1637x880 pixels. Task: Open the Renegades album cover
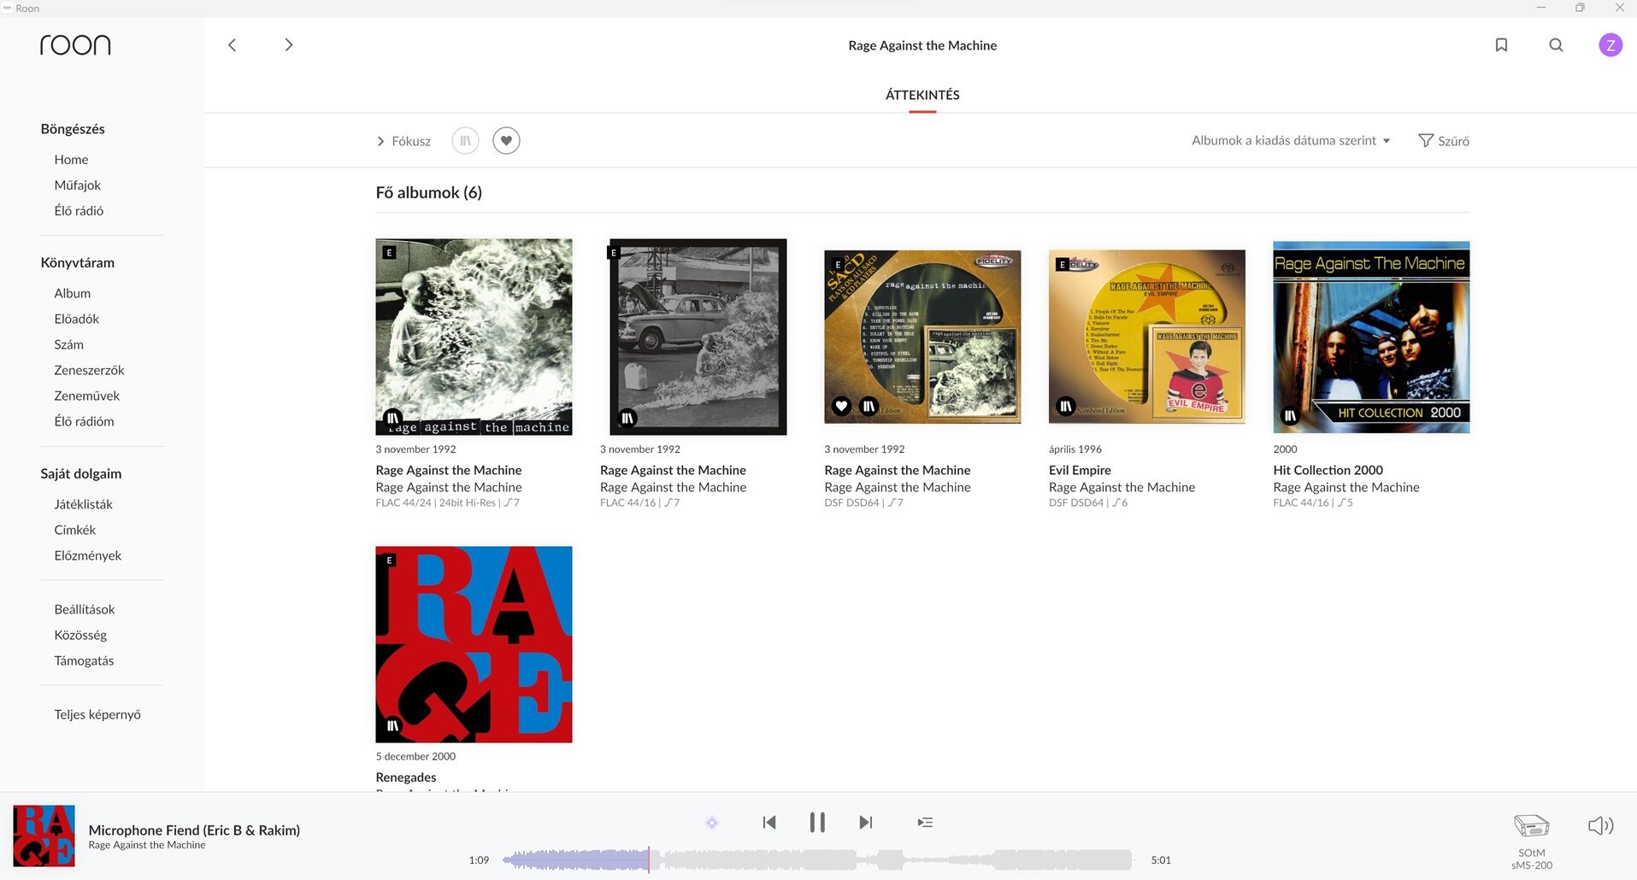click(474, 644)
